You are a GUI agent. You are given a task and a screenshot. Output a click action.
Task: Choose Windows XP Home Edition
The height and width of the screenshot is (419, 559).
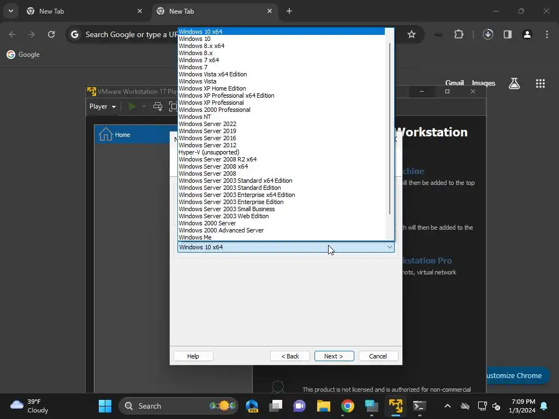(281, 88)
